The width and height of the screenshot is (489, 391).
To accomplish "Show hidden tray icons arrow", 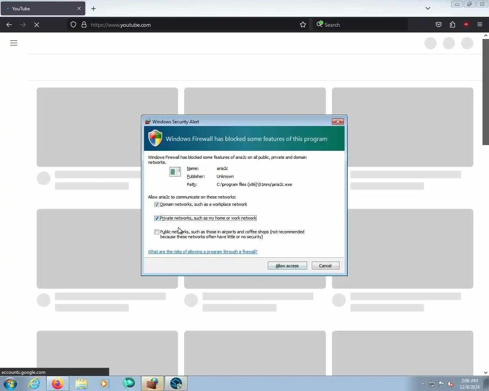I will point(423,384).
